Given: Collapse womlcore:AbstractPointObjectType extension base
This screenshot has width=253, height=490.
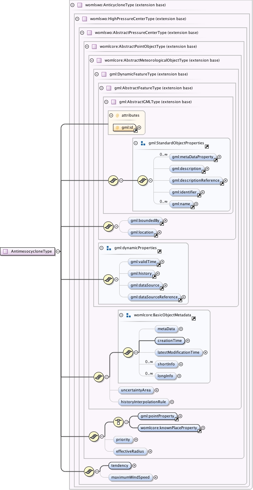Looking at the screenshot, I should pyautogui.click(x=87, y=46).
